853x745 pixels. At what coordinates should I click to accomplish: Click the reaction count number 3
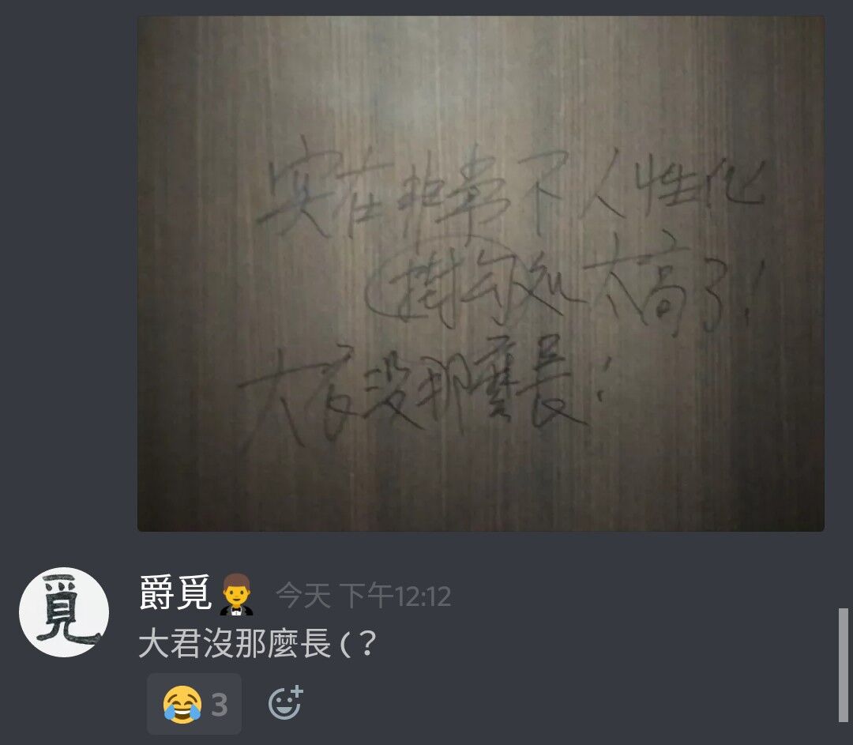tap(220, 705)
